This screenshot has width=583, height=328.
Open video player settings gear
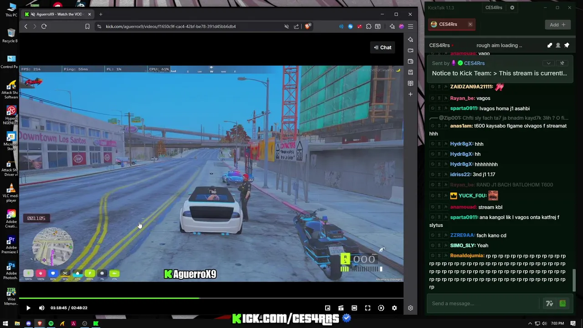tap(394, 308)
